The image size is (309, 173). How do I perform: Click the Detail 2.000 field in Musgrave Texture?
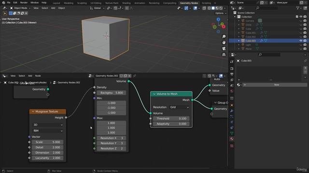click(47, 148)
